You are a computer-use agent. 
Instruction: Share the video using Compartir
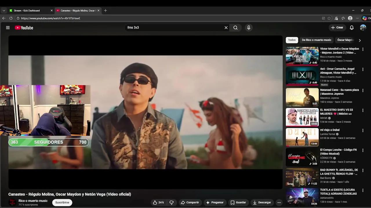pyautogui.click(x=190, y=203)
